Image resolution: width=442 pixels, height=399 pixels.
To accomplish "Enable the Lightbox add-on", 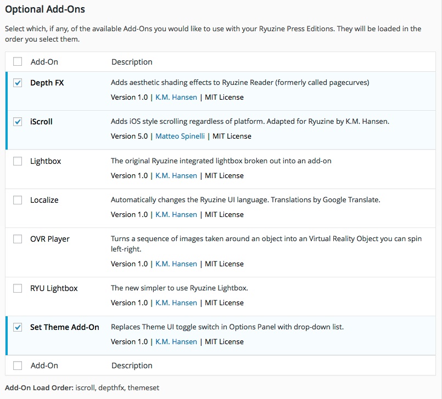I will [x=16, y=161].
